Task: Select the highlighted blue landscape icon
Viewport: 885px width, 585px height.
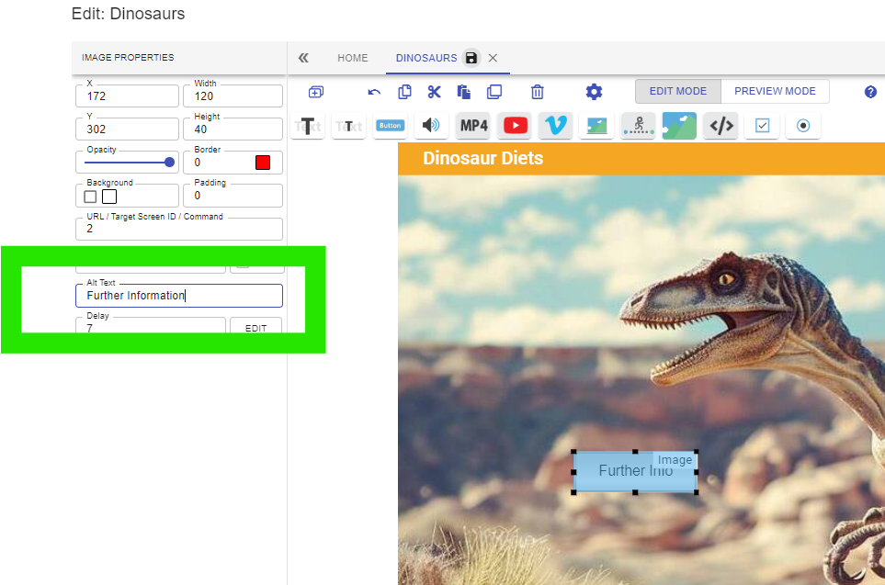Action: [x=679, y=125]
